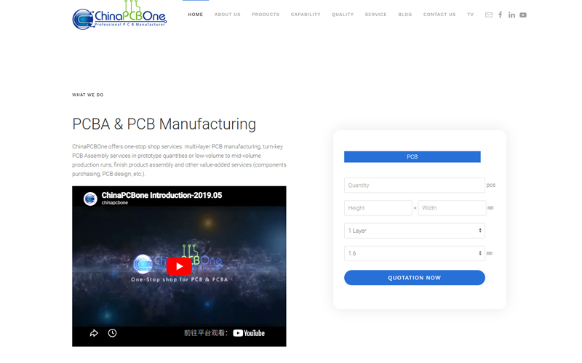
Task: Open the email envelope icon in header
Action: tap(489, 15)
